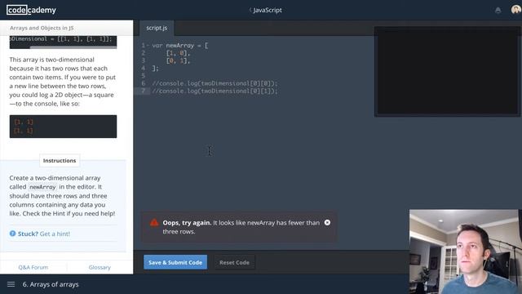The height and width of the screenshot is (294, 522).
Task: Click line number 7 in the gutter
Action: click(x=144, y=91)
